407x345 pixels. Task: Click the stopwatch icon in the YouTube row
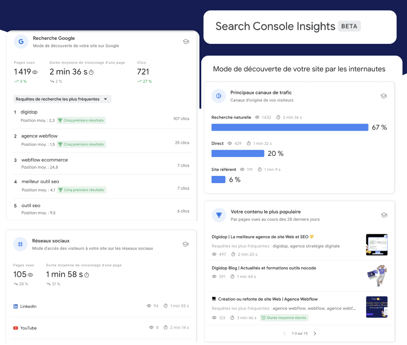pos(166,327)
